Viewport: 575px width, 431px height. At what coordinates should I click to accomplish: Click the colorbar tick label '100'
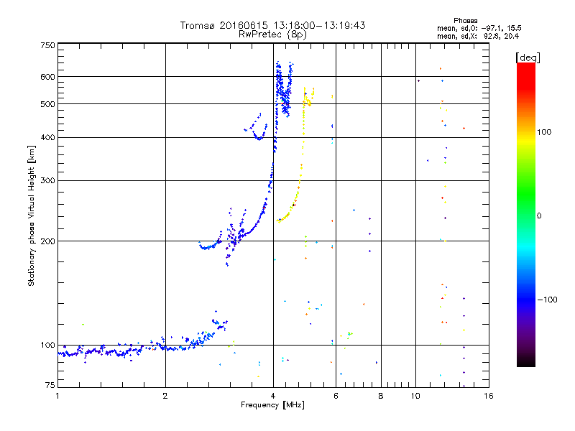(x=544, y=132)
